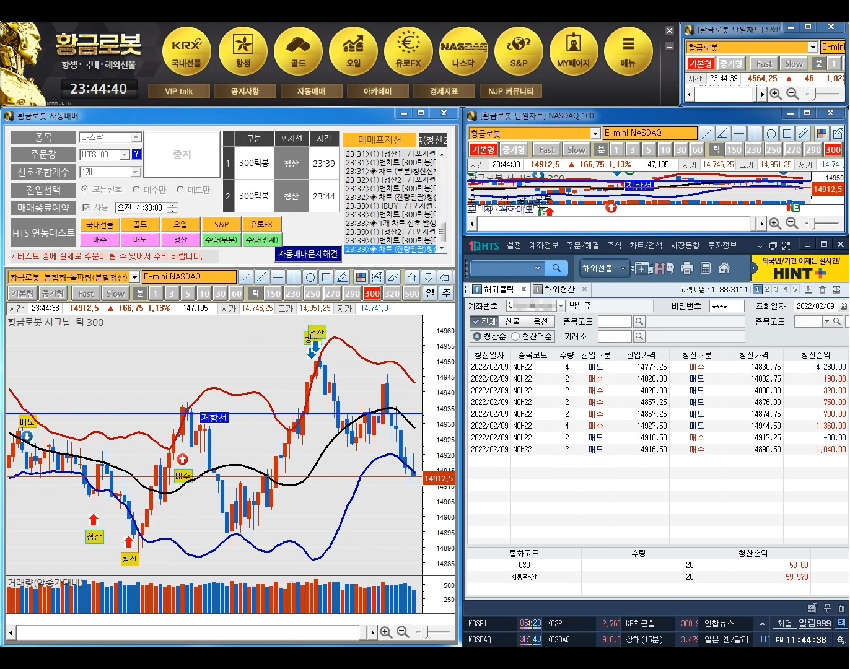
Task: Open the 오일 market button
Action: pos(353,51)
